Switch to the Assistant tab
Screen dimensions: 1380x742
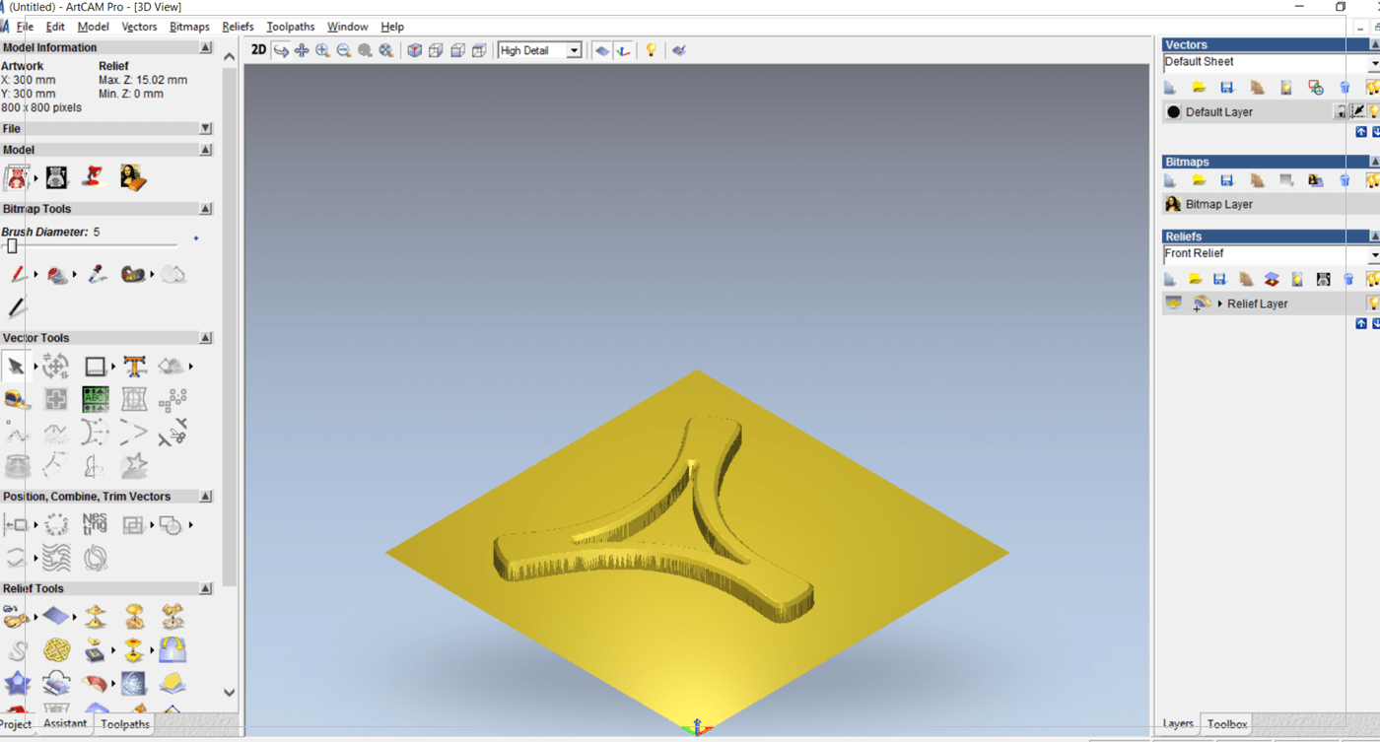pyautogui.click(x=65, y=723)
